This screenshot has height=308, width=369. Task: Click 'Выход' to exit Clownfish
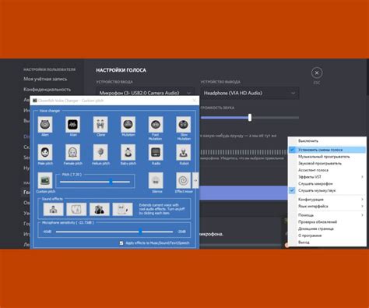[x=327, y=242]
